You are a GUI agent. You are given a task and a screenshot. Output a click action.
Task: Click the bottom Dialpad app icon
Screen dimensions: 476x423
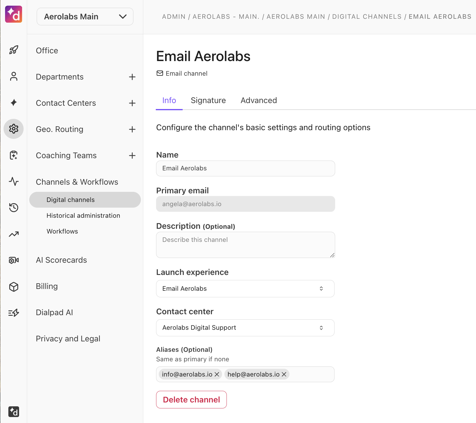[x=14, y=412]
